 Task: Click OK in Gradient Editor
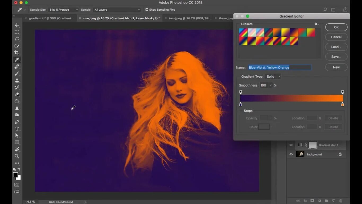click(336, 27)
